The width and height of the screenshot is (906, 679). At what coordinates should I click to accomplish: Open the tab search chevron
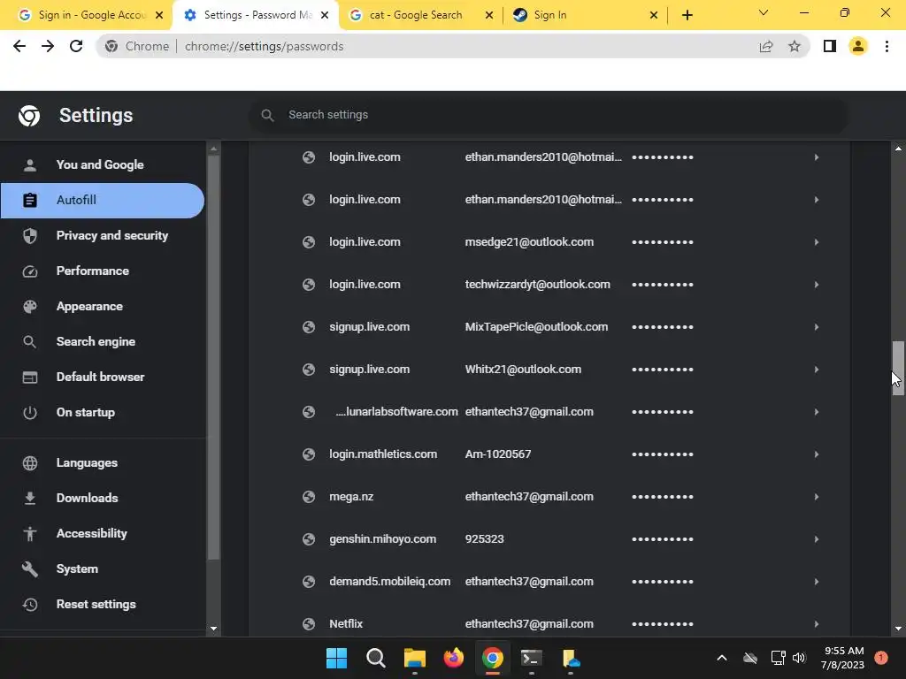click(764, 12)
